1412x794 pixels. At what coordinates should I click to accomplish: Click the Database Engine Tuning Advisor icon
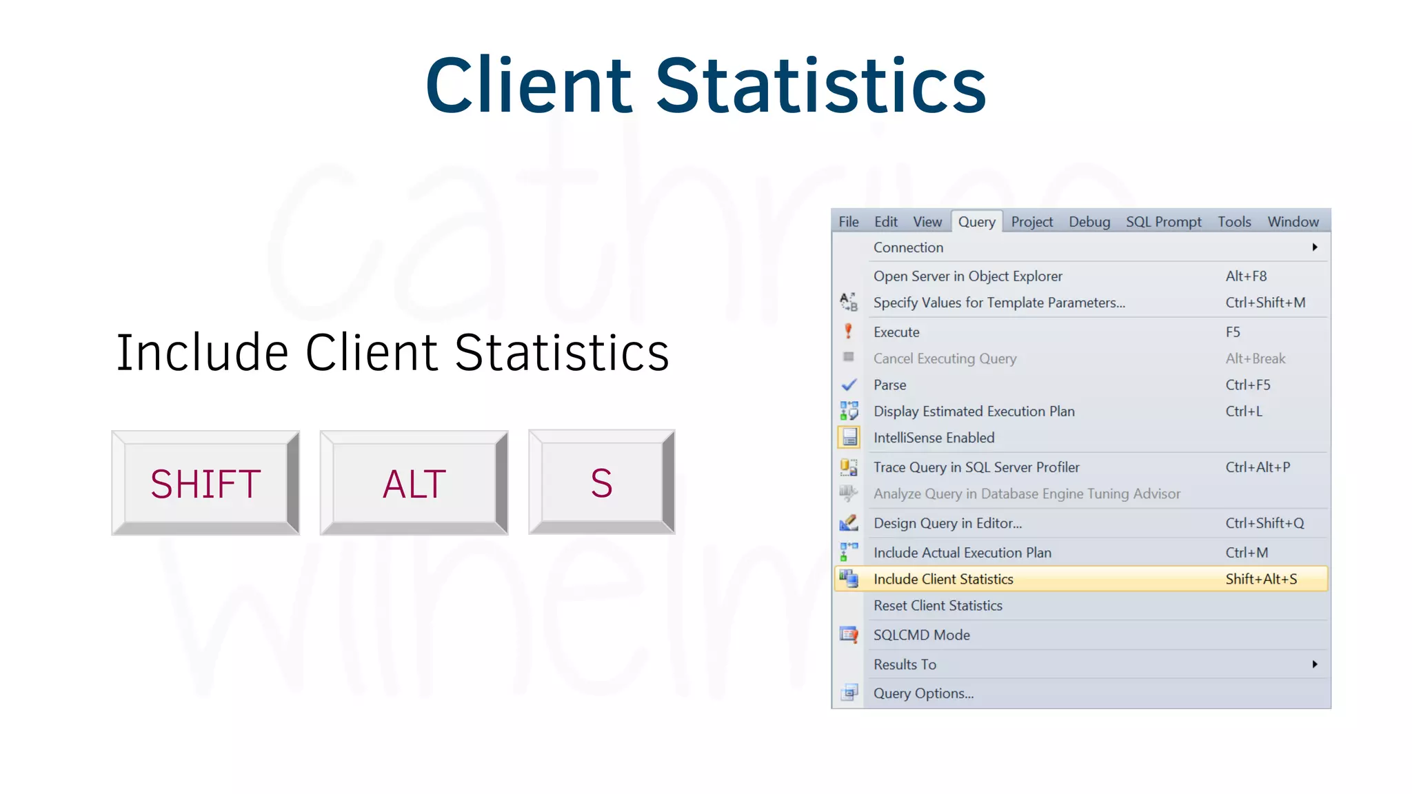click(x=849, y=493)
